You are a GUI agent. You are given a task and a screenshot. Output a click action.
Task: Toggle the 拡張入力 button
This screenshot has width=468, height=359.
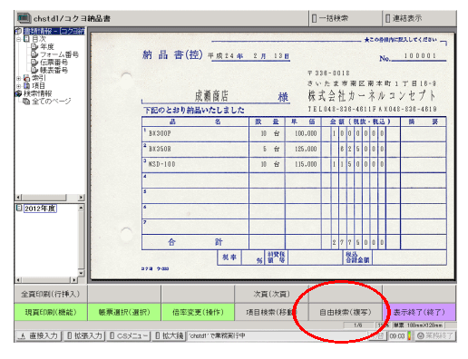pos(84,335)
